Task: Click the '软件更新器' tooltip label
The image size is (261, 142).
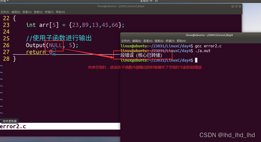Action: (x=10, y=121)
